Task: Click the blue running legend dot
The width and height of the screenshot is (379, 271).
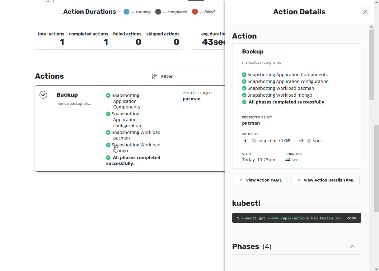Action: tap(126, 12)
